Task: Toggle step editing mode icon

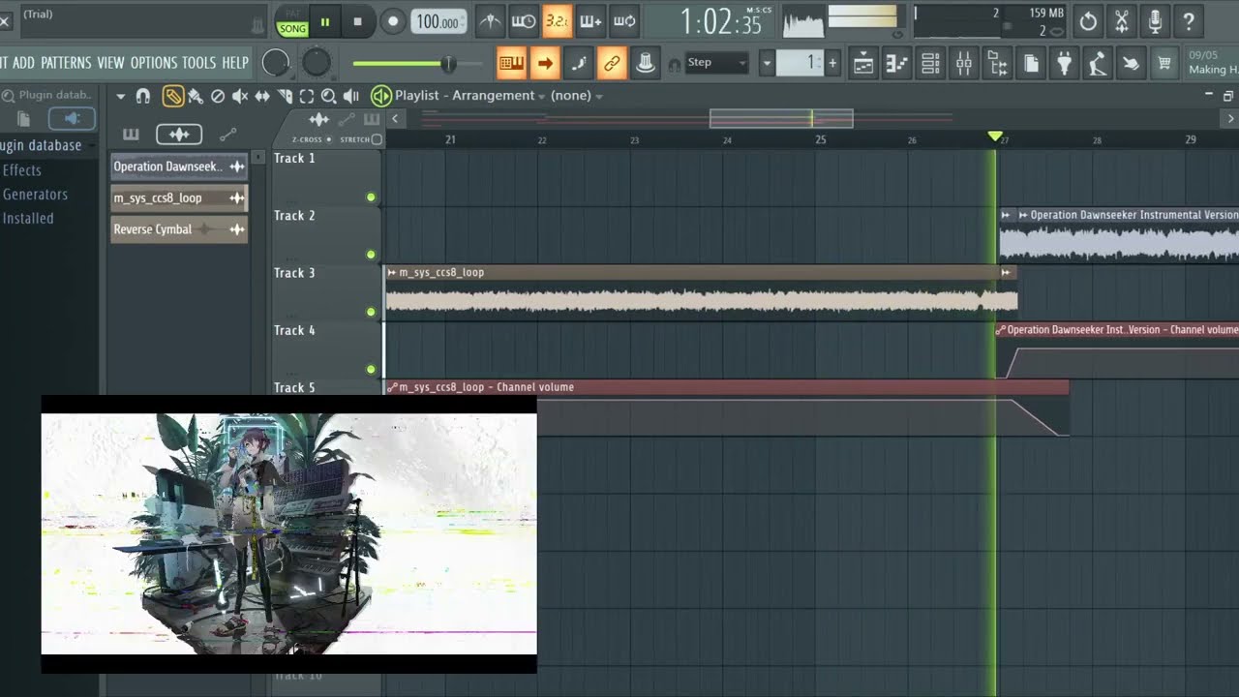Action: pyautogui.click(x=578, y=64)
